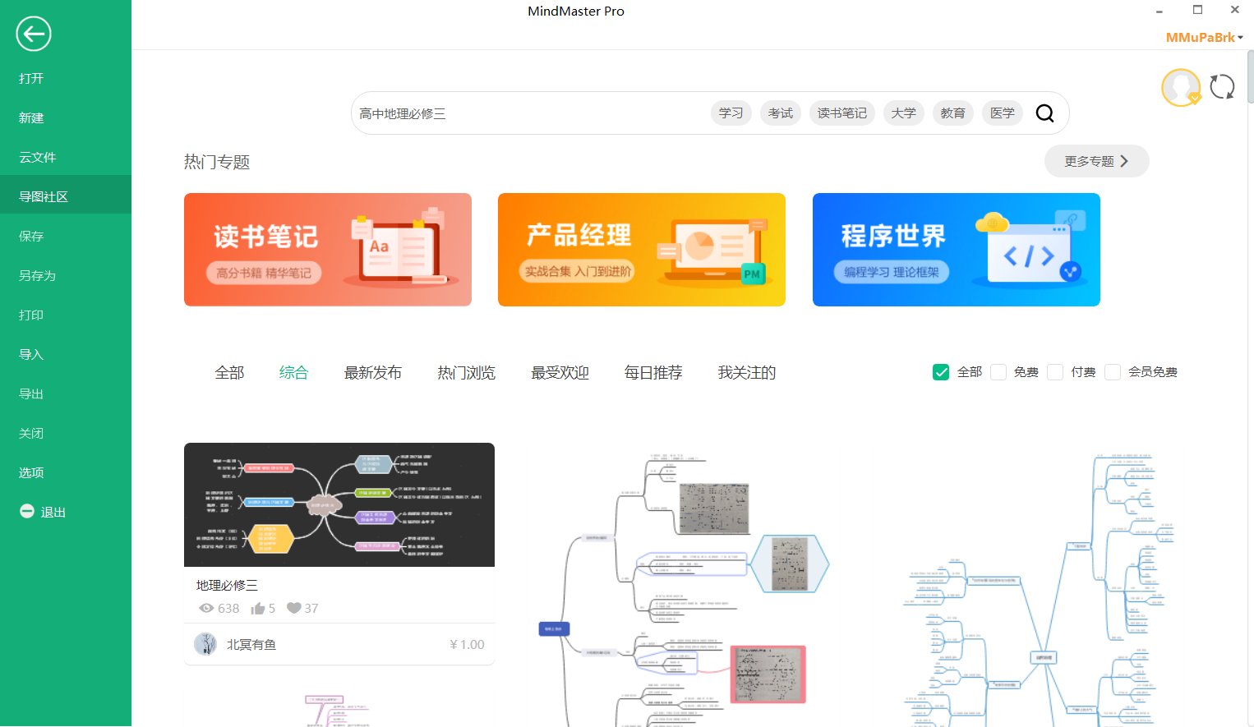Choose 保存 in the sidebar
This screenshot has width=1254, height=727.
(x=66, y=236)
